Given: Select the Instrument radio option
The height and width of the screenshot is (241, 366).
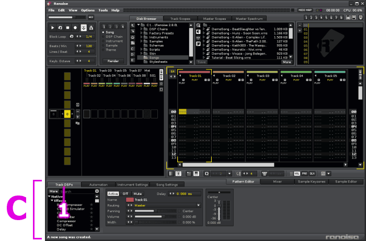Looking at the screenshot, I should pos(103,41).
